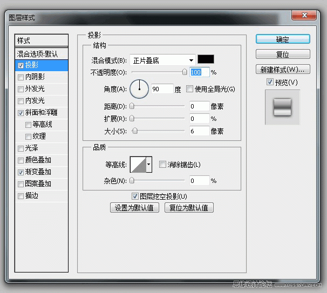This screenshot has height=293, width=327.
Task: Open the contour picker dropdown arrow
Action: click(149, 165)
